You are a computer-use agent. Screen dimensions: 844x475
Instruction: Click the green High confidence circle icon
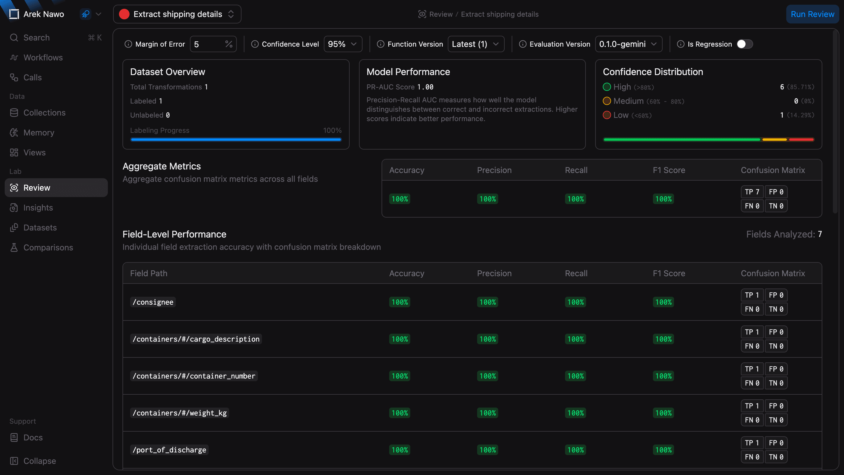click(607, 87)
